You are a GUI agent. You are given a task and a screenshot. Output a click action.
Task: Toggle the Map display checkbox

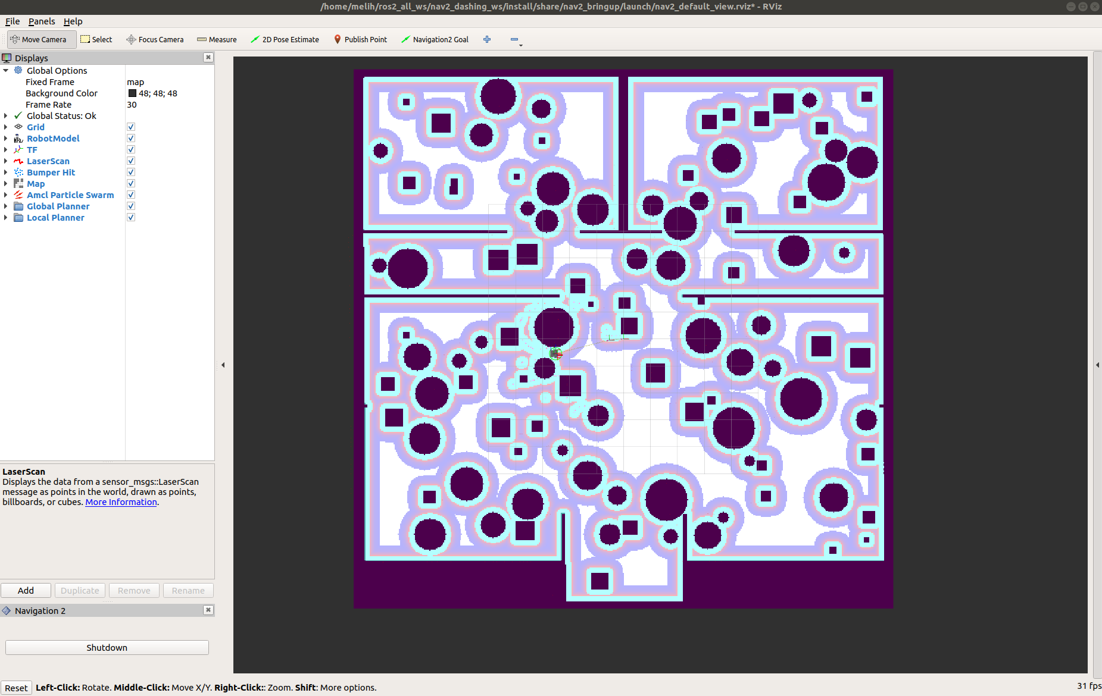pyautogui.click(x=131, y=183)
